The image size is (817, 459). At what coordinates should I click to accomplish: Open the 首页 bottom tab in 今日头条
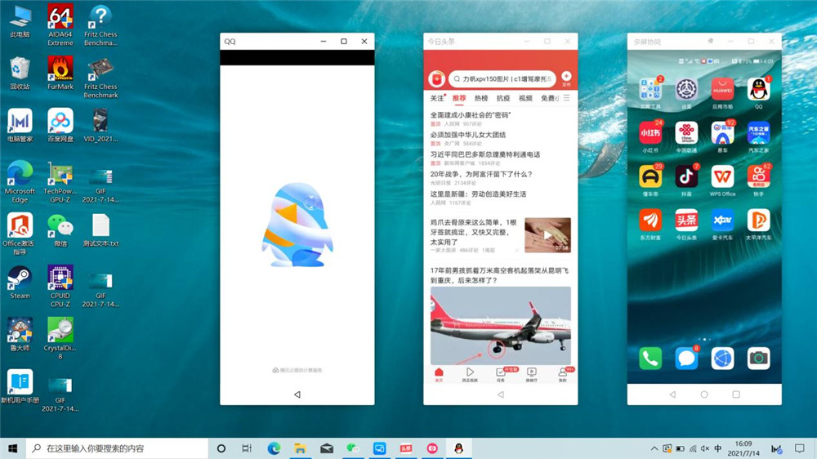click(439, 375)
